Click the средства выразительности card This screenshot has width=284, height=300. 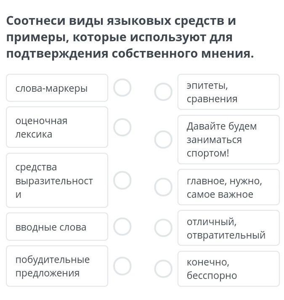pyautogui.click(x=57, y=180)
